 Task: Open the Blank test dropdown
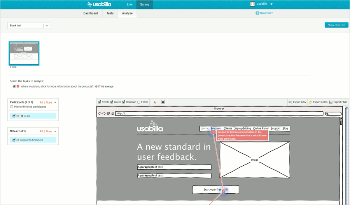point(29,25)
